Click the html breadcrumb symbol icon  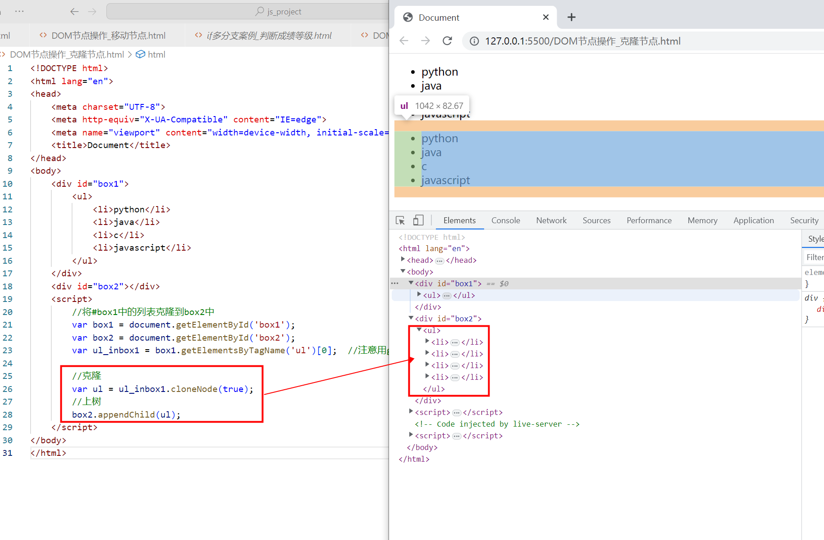tap(140, 54)
